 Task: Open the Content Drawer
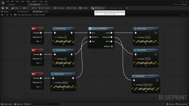[x=7, y=104]
